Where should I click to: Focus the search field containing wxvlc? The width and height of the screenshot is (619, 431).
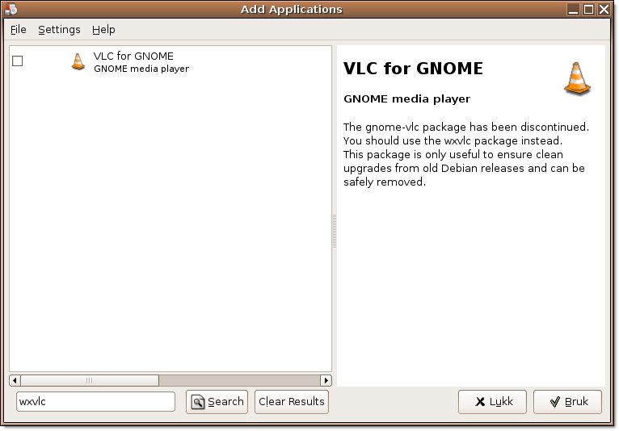click(95, 401)
